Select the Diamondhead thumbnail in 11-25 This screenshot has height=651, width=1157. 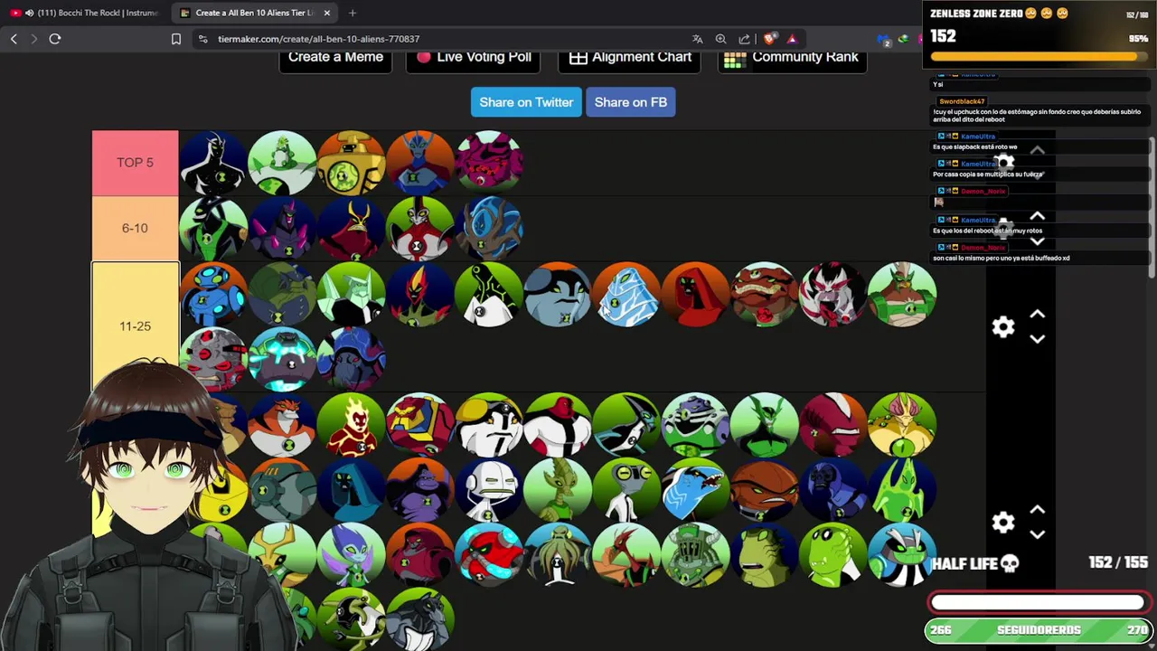coord(351,294)
